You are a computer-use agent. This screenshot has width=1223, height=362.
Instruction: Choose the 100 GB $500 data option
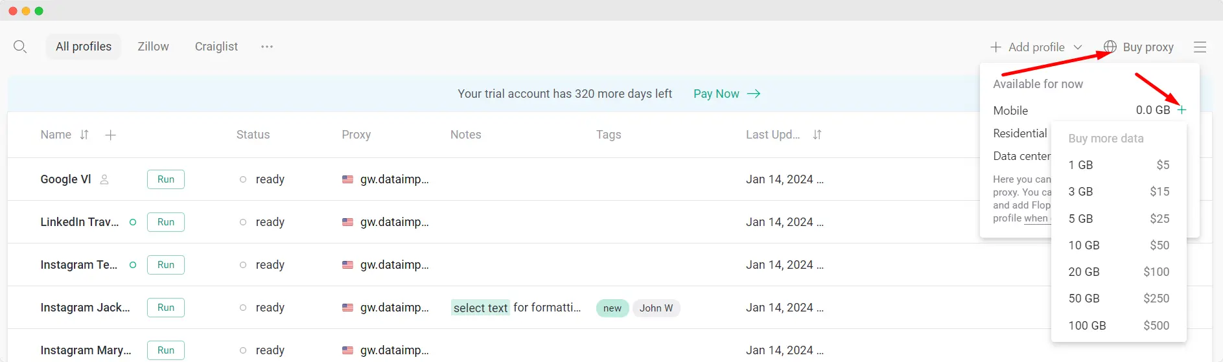click(1119, 326)
